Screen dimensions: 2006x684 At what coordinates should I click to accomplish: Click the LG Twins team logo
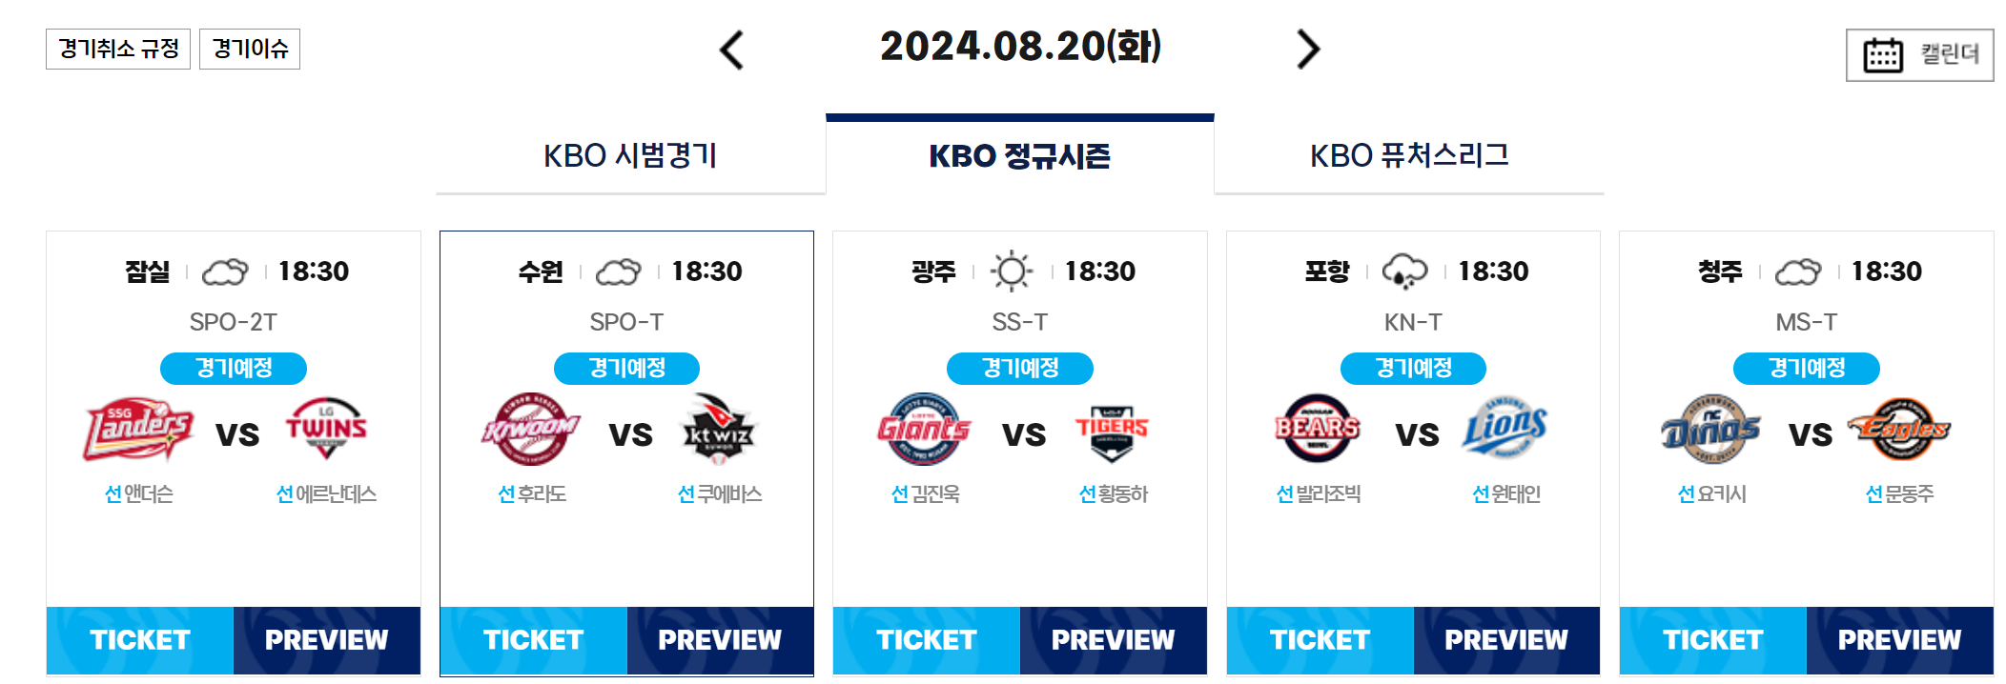pos(326,429)
